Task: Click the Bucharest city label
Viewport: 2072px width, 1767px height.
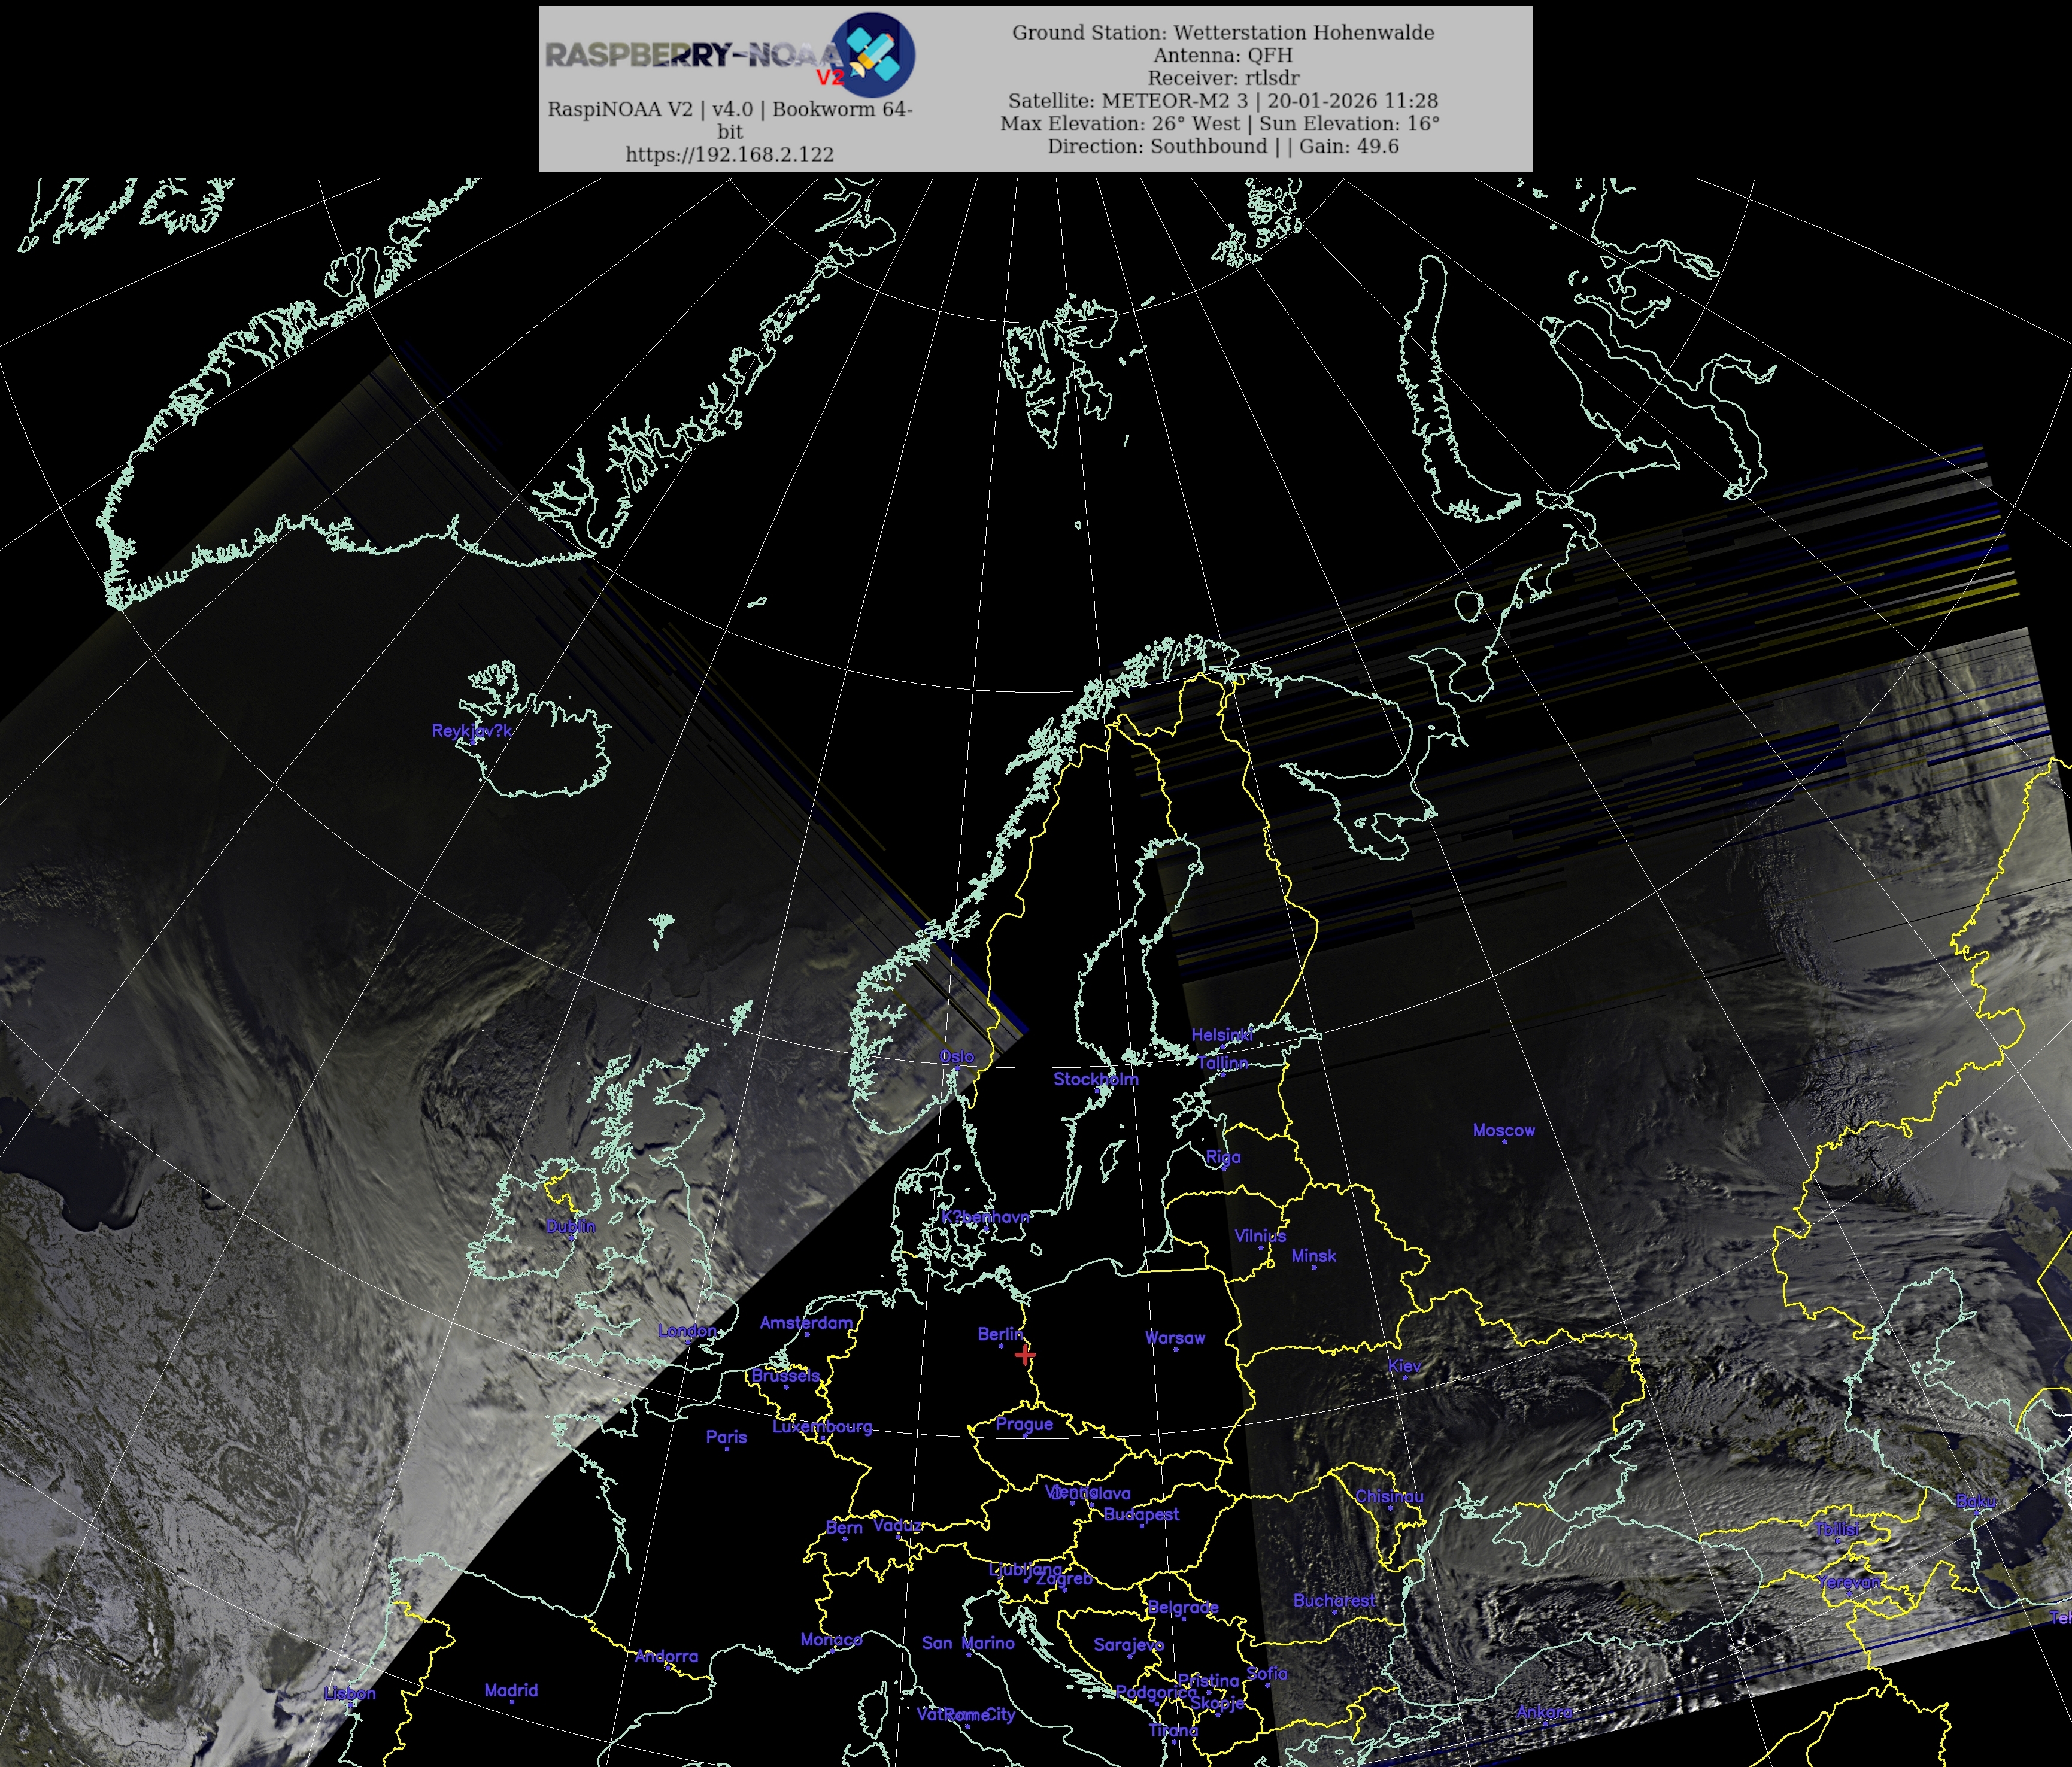Action: [x=1334, y=1601]
